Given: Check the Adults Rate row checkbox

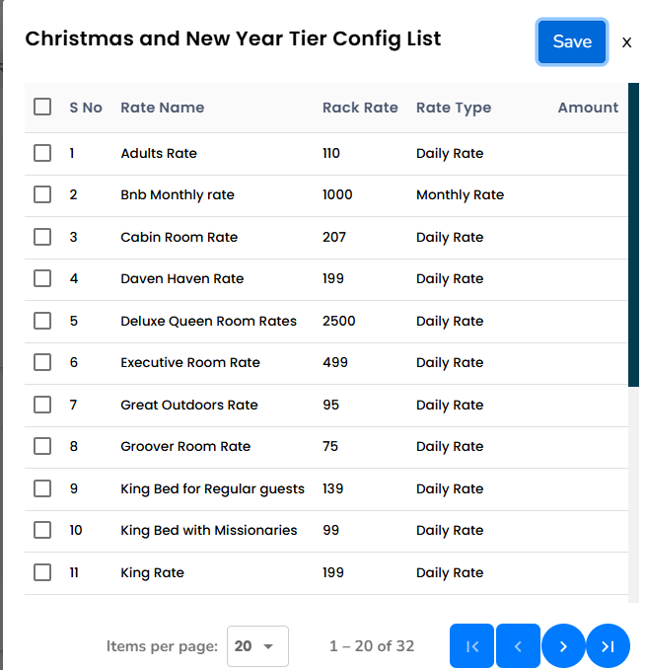Looking at the screenshot, I should tap(42, 153).
